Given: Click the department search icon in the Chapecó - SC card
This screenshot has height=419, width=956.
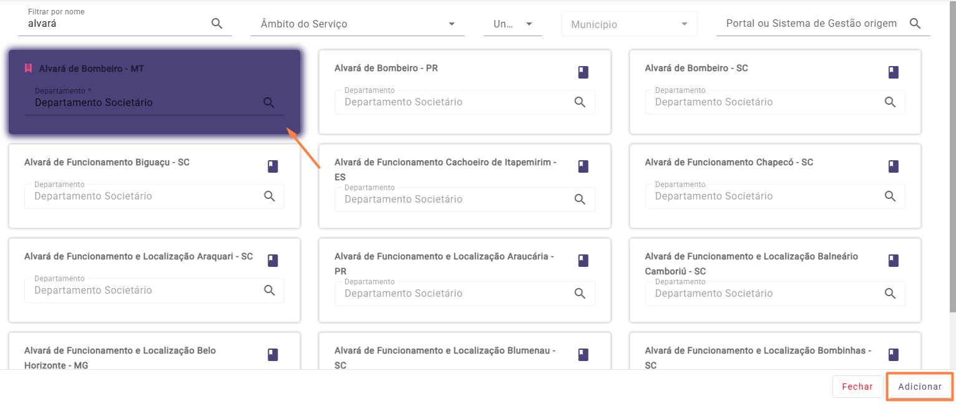Looking at the screenshot, I should pyautogui.click(x=890, y=196).
